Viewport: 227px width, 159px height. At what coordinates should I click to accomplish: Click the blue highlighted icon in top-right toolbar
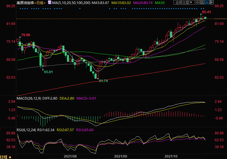click(x=207, y=3)
